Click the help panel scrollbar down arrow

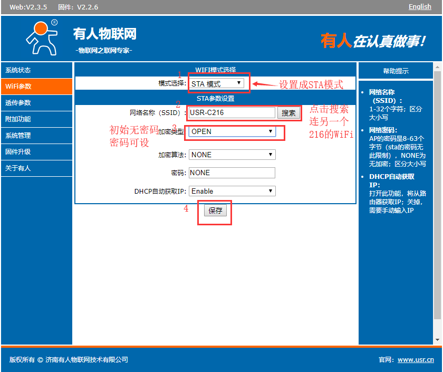click(437, 340)
